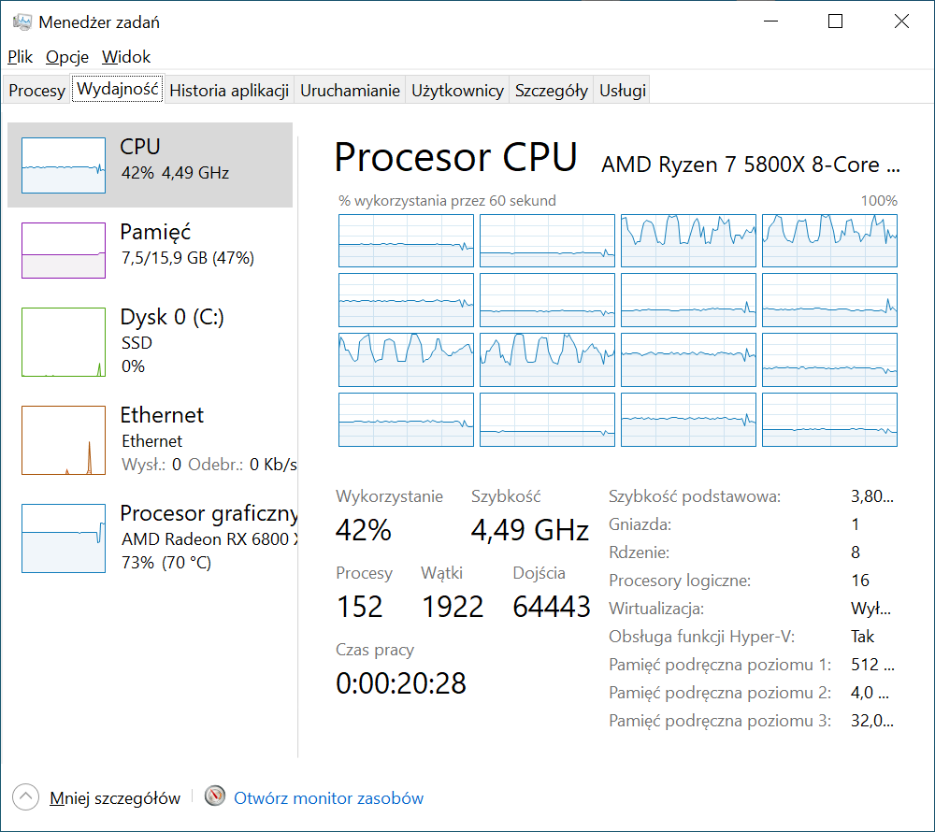The height and width of the screenshot is (832, 935).
Task: Open the Procesor graficzny GPU panel
Action: 63,538
